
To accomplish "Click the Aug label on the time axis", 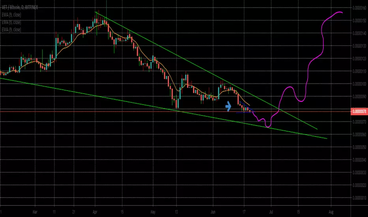I will (x=331, y=212).
